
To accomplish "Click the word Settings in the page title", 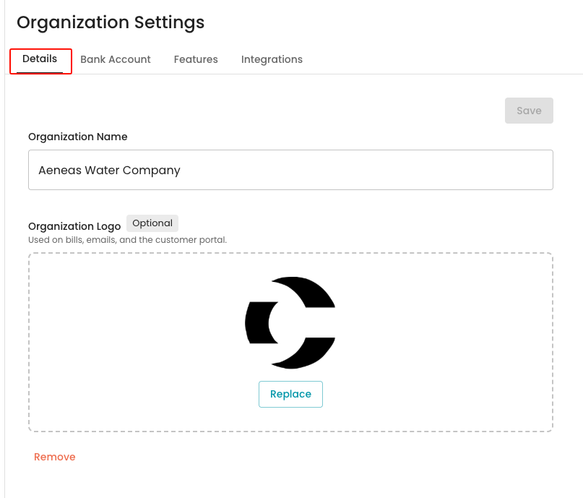I will click(169, 22).
